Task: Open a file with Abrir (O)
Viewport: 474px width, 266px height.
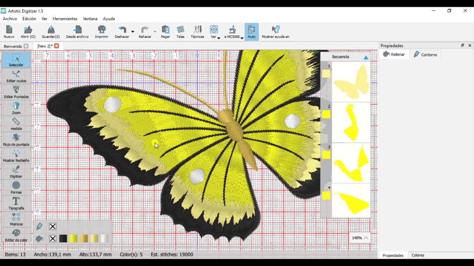Action: 28,32
